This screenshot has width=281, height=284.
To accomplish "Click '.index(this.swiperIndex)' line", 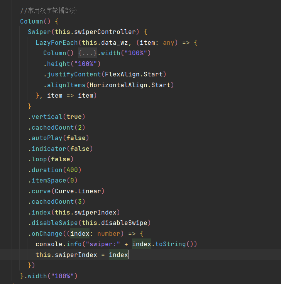I will click(74, 212).
